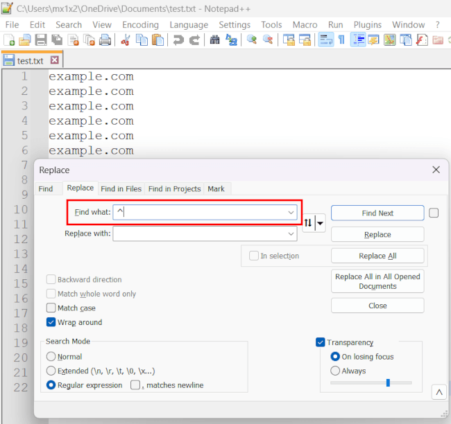Print the document using the printer icon

(x=105, y=40)
